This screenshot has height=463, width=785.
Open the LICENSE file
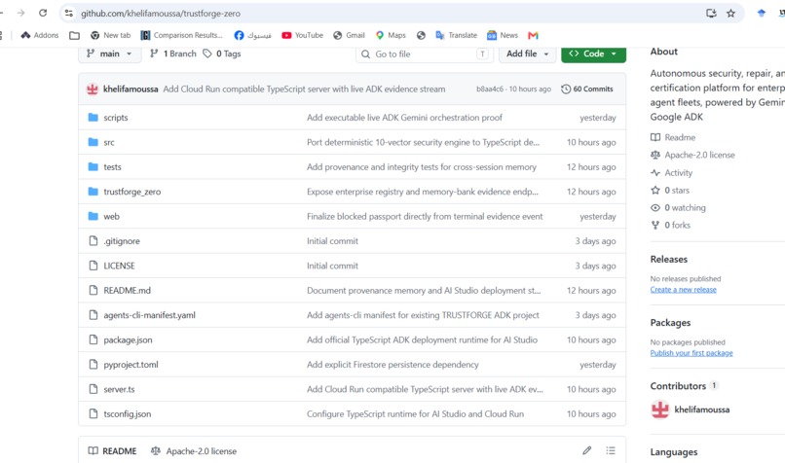[119, 266]
